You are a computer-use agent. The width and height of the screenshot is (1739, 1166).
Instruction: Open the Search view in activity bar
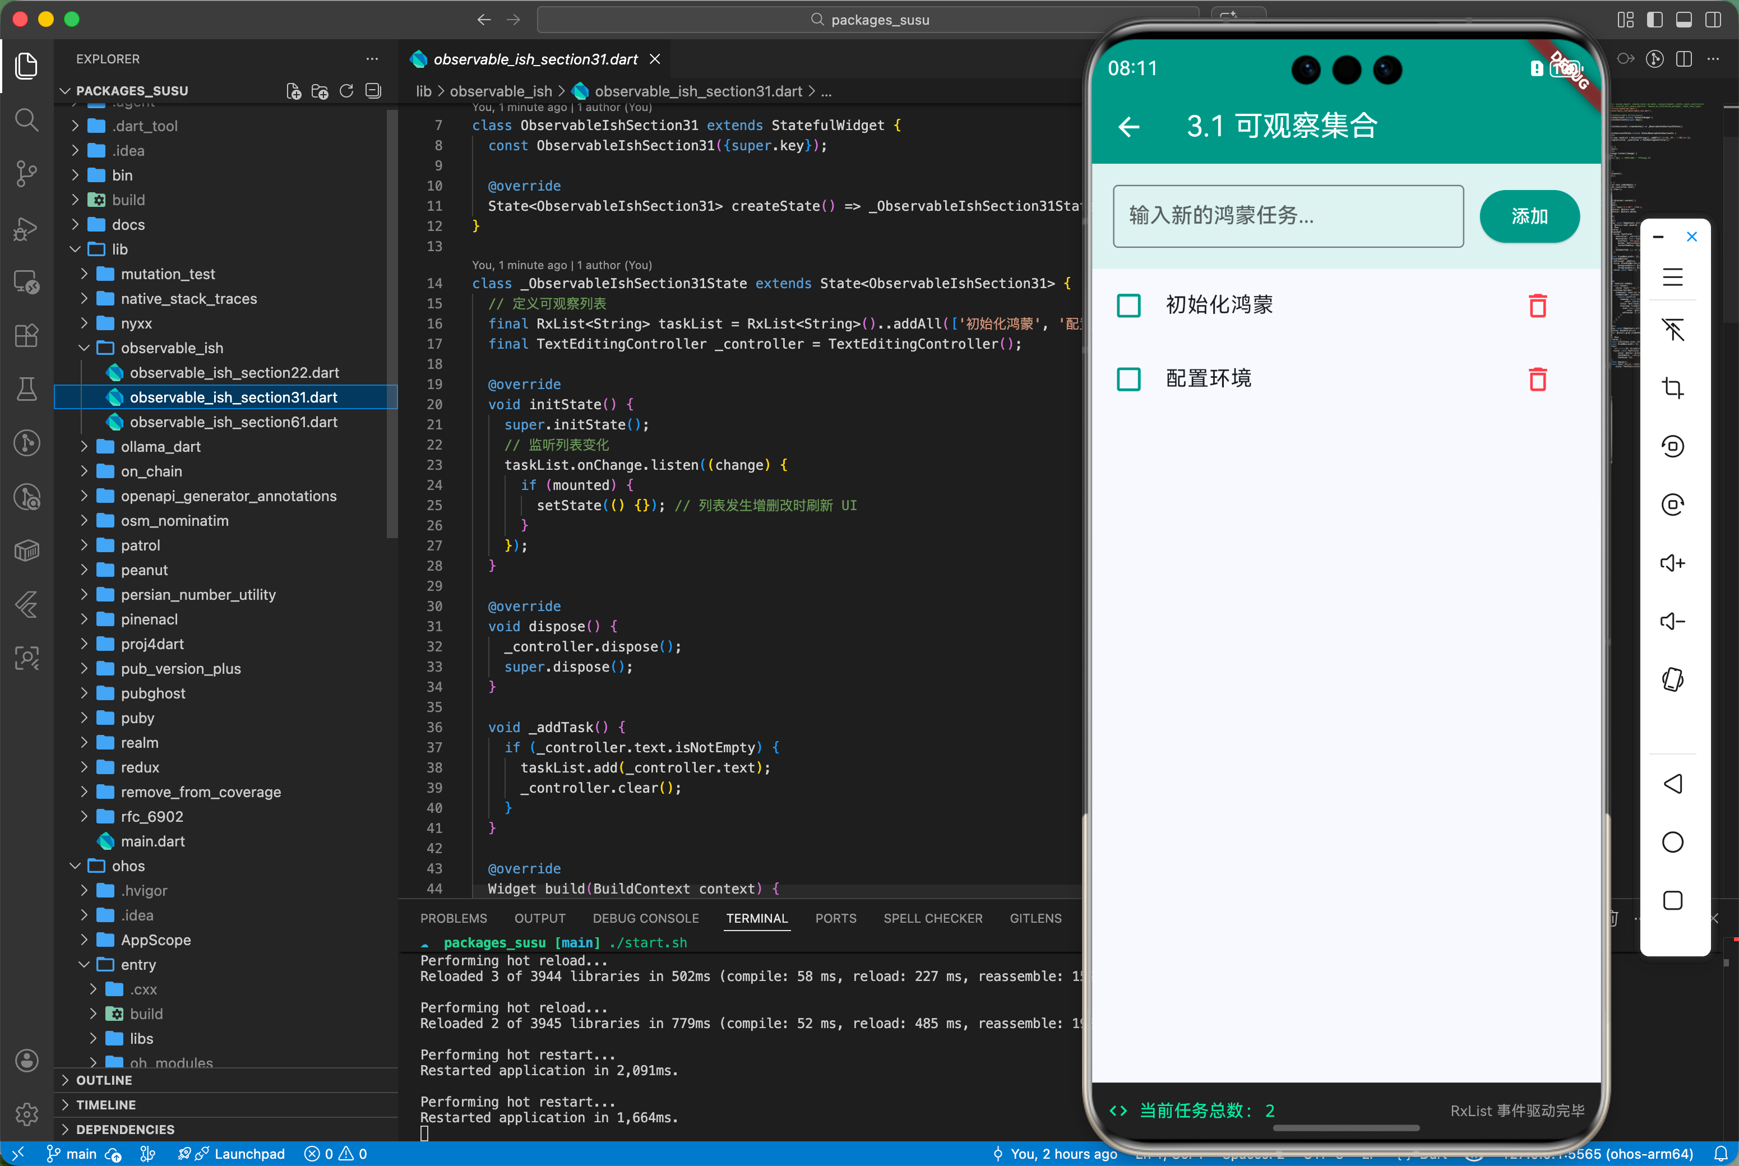click(x=27, y=120)
